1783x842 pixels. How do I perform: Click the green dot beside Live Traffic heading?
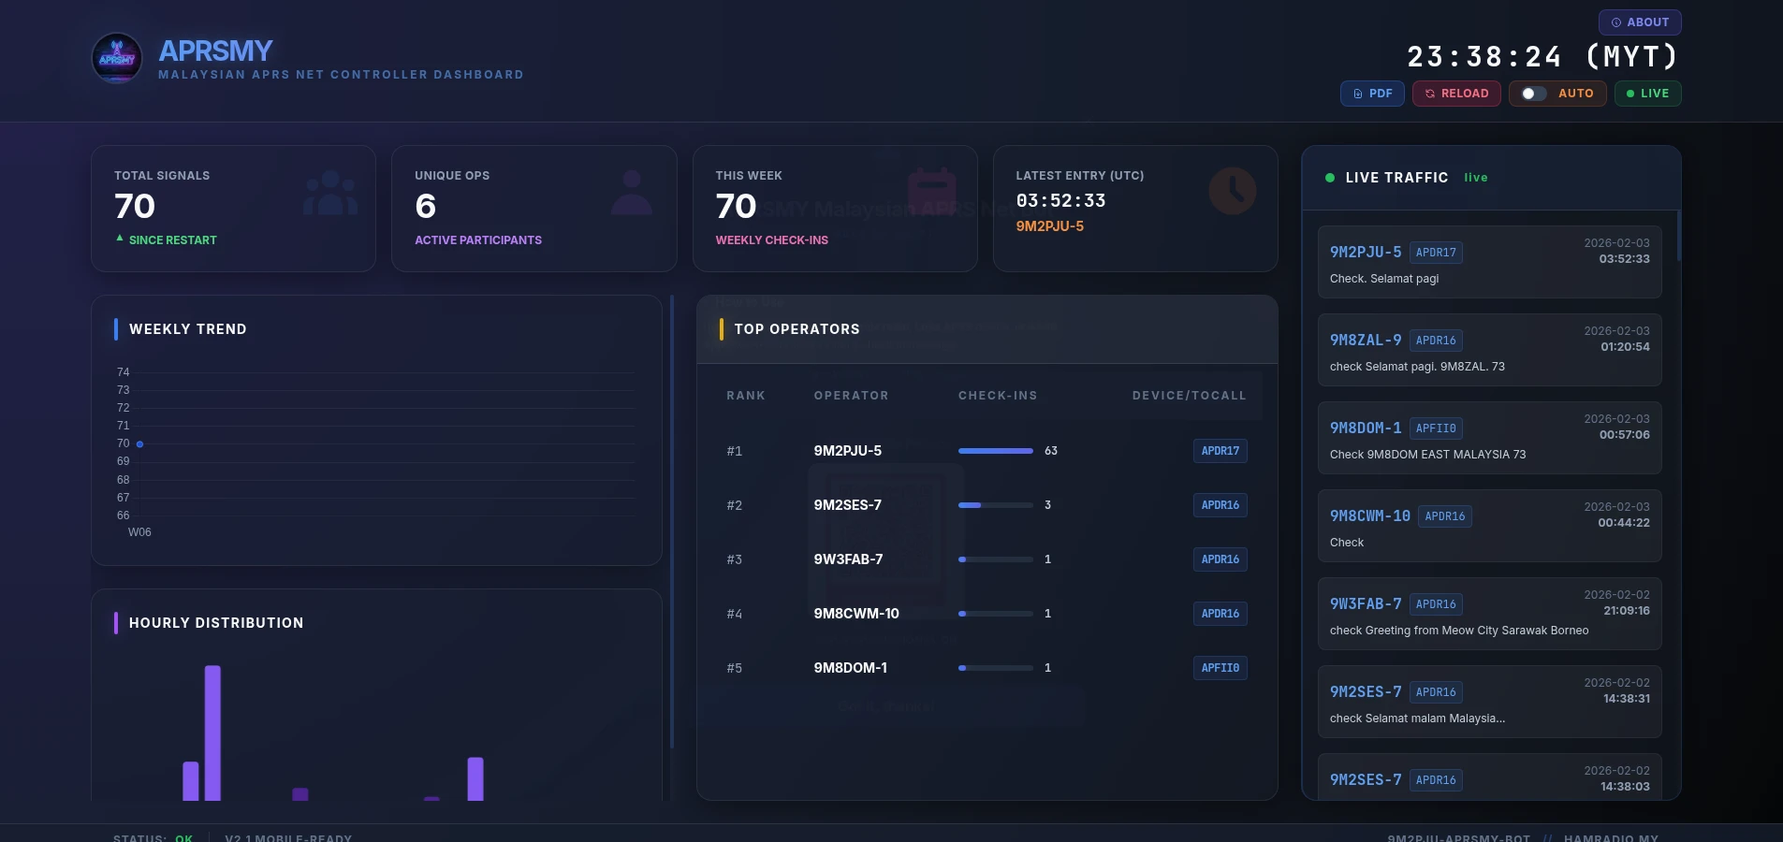(x=1329, y=178)
